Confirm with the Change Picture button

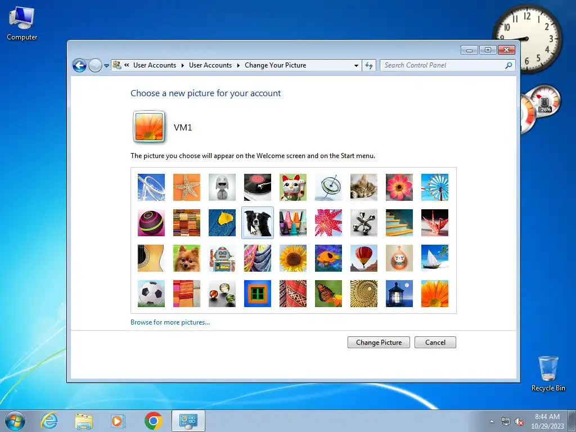pyautogui.click(x=379, y=343)
